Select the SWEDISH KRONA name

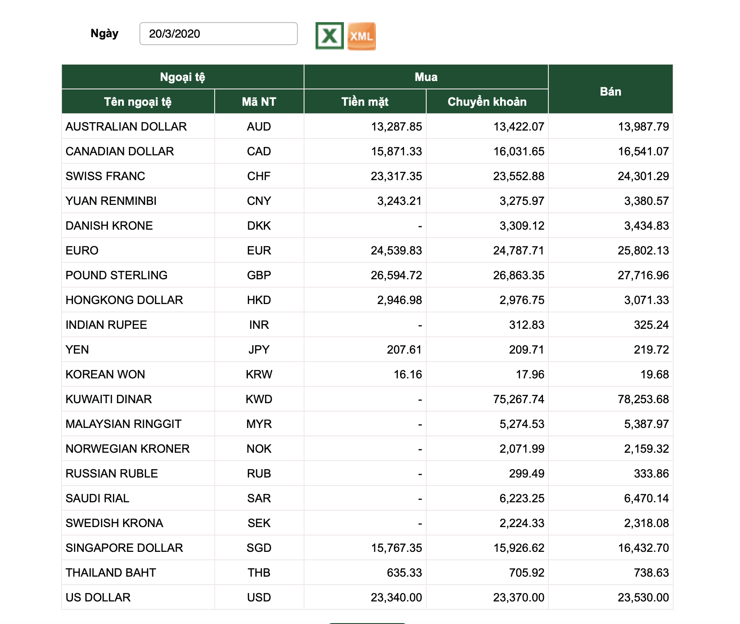click(114, 523)
